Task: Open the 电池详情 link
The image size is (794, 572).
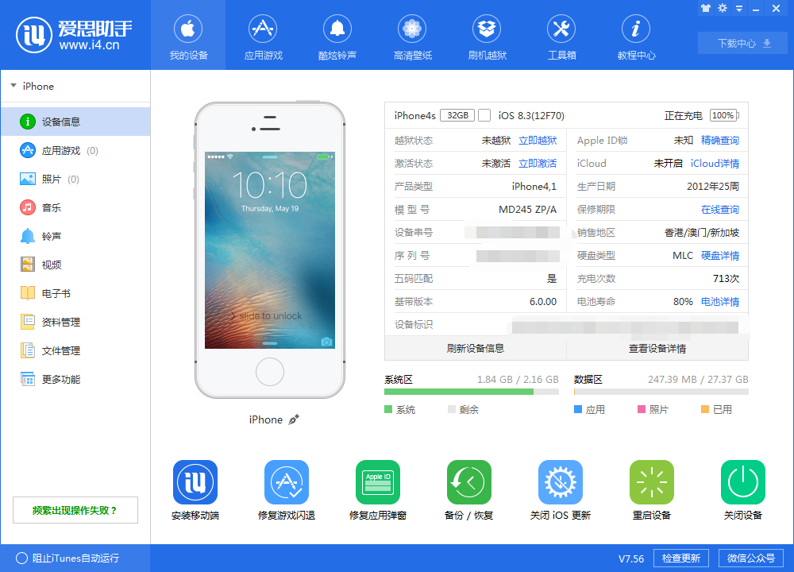Action: click(x=719, y=301)
